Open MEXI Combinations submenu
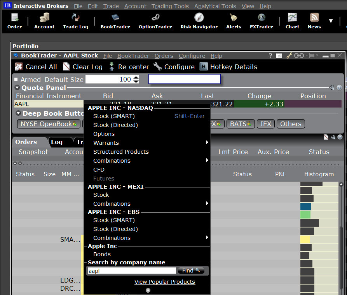The width and height of the screenshot is (347, 295). click(x=147, y=204)
